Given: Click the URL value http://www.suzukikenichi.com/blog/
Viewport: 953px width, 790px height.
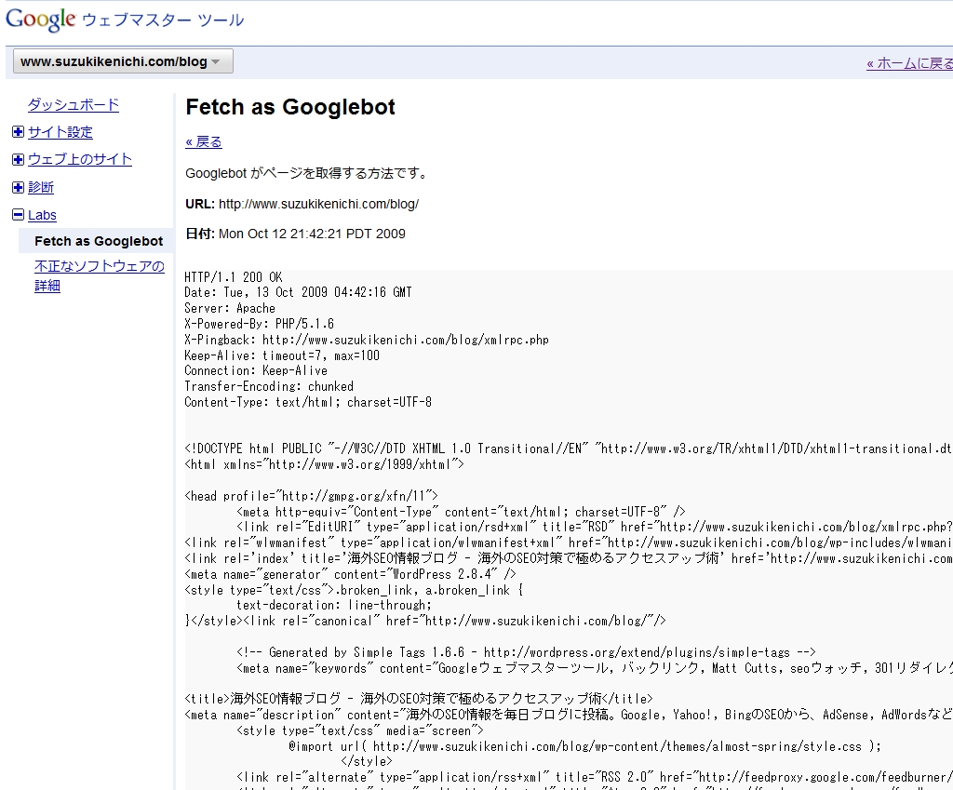Looking at the screenshot, I should [x=318, y=204].
